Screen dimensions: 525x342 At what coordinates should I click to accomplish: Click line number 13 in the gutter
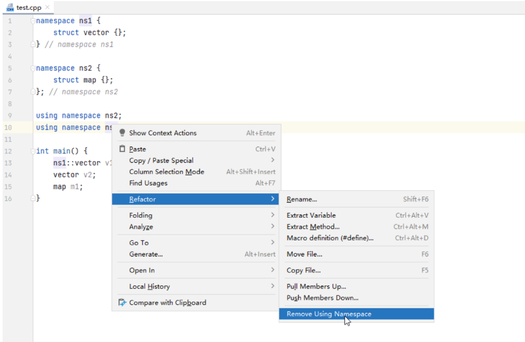click(8, 163)
